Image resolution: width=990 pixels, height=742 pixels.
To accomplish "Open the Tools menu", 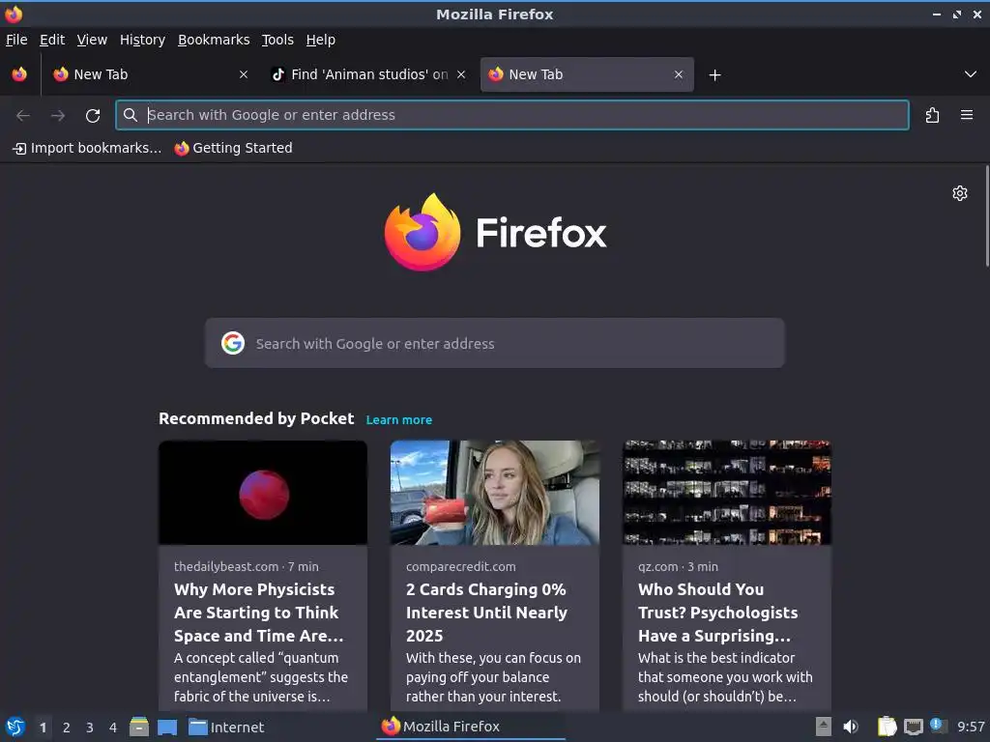I will pyautogui.click(x=277, y=40).
